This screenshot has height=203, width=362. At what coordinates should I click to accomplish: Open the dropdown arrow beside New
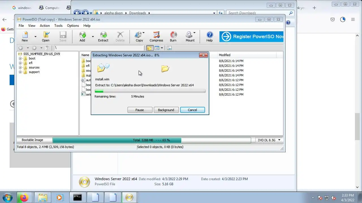35,37
